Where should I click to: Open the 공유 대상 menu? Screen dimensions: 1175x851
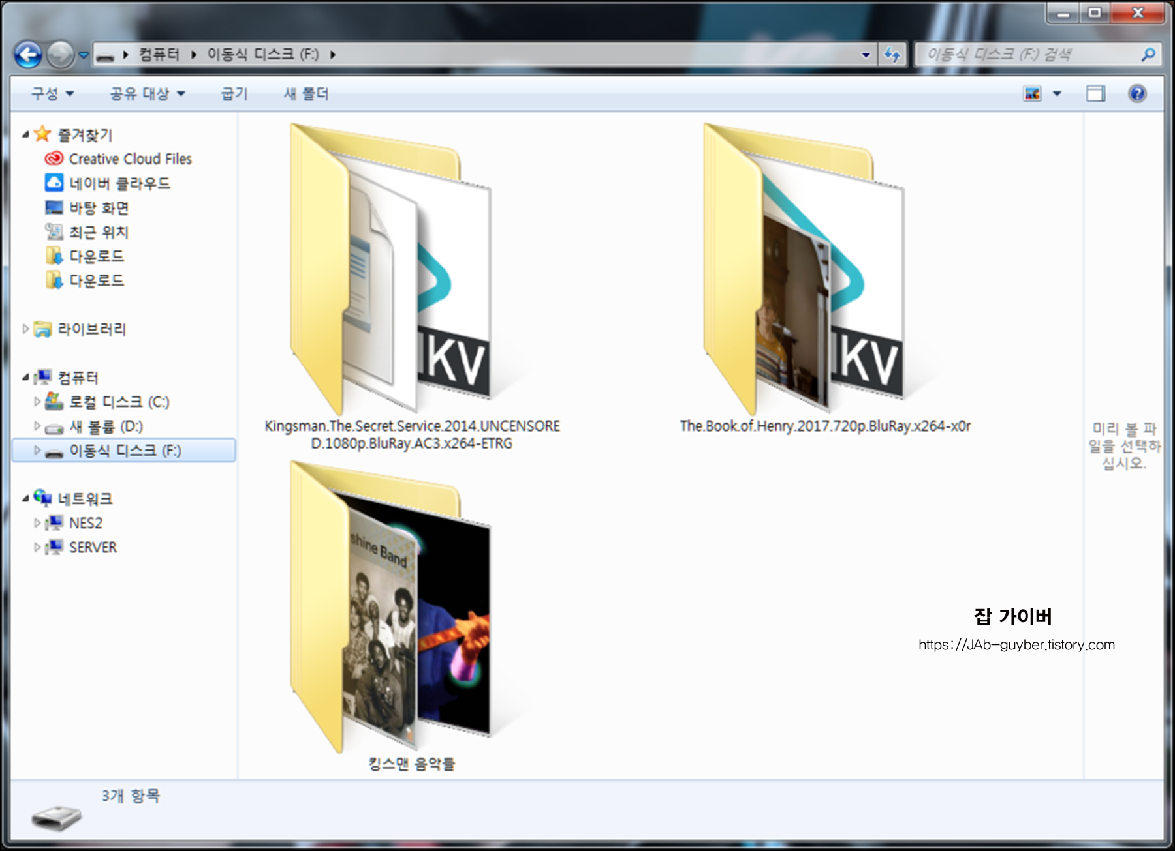[148, 94]
